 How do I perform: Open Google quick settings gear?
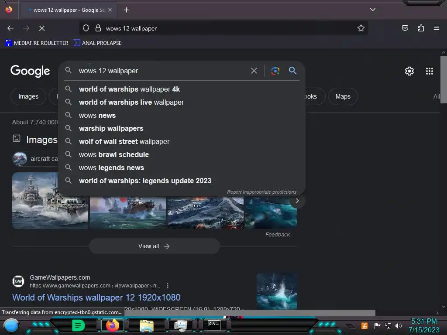click(409, 71)
